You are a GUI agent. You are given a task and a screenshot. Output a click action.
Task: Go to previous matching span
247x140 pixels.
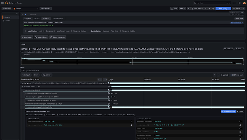tap(214, 75)
